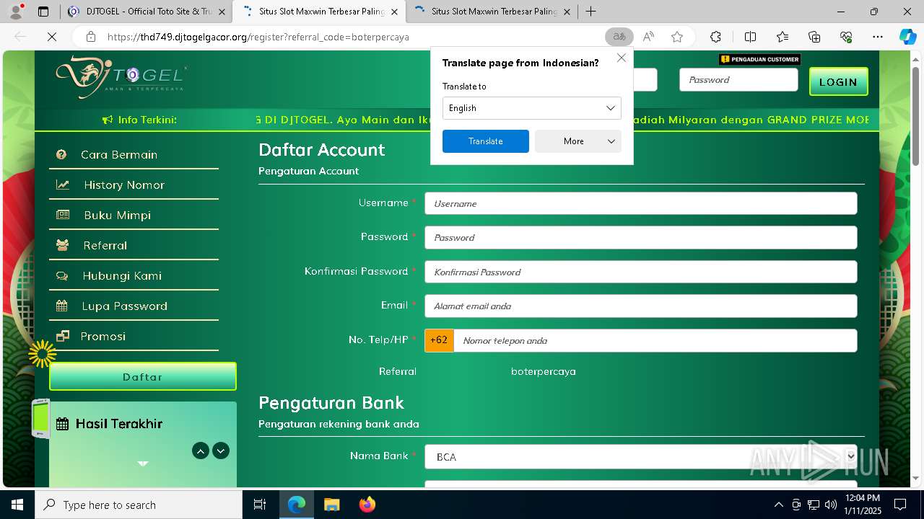924x519 pixels.
Task: Show hidden system tray icons
Action: point(778,505)
